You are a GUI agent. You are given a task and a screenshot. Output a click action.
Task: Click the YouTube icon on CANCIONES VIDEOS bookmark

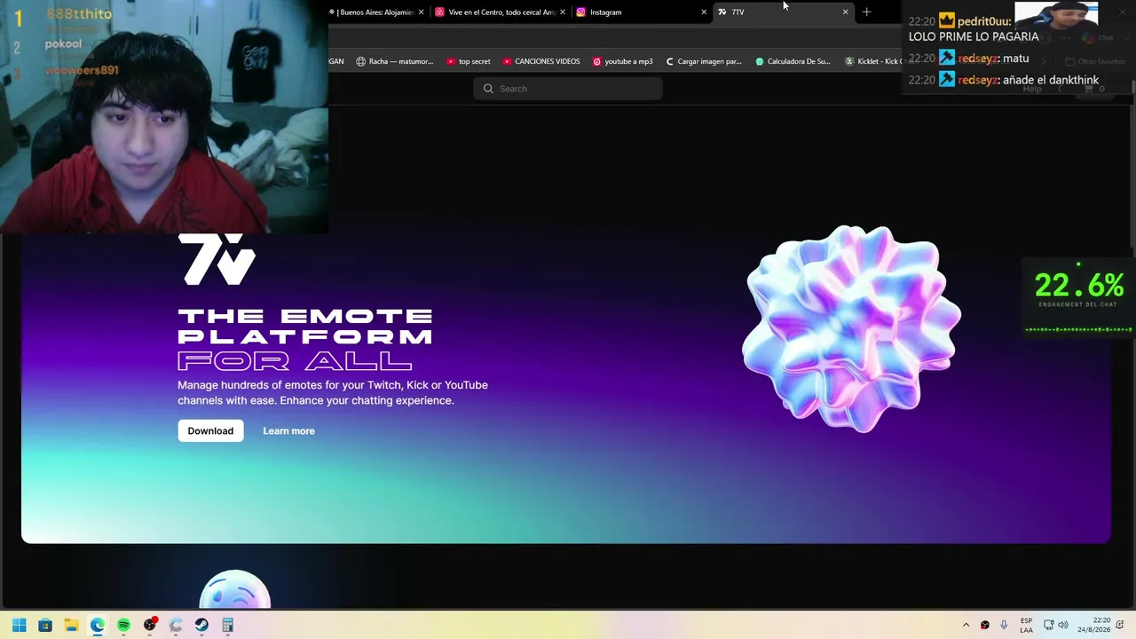pos(507,61)
